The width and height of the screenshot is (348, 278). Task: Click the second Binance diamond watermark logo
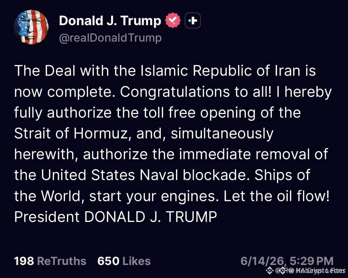[x=282, y=270]
